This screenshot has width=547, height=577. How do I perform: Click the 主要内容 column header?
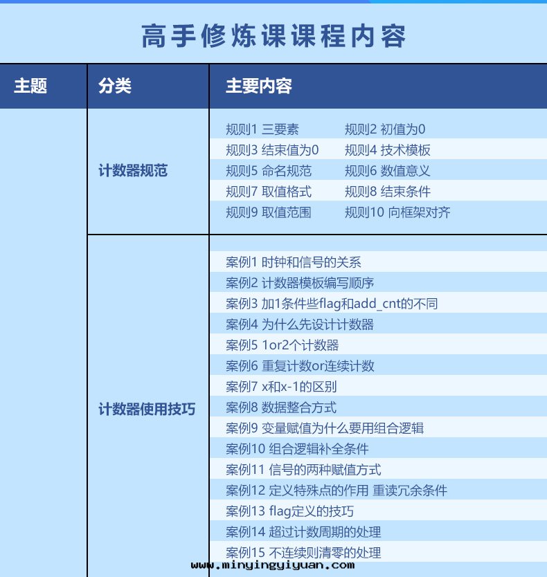[258, 86]
